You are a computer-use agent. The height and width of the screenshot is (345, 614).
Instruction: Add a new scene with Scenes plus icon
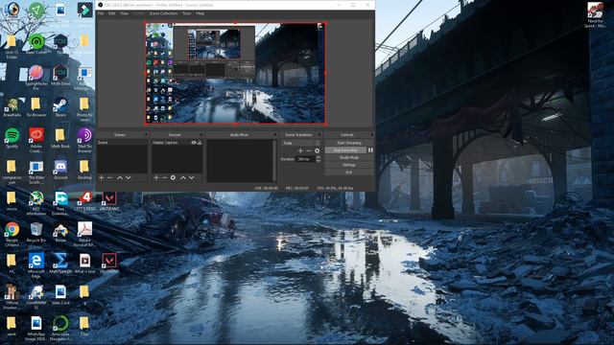(102, 177)
